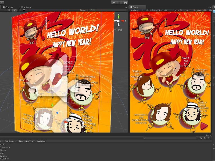Click the Pause button in the toolbar
This screenshot has width=215, height=161.
point(120,2)
